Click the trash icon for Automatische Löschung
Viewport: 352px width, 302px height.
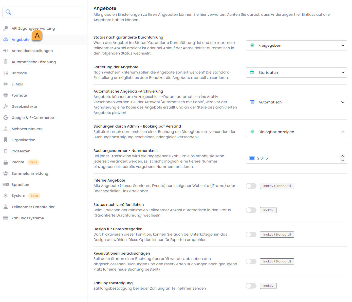click(x=6, y=62)
